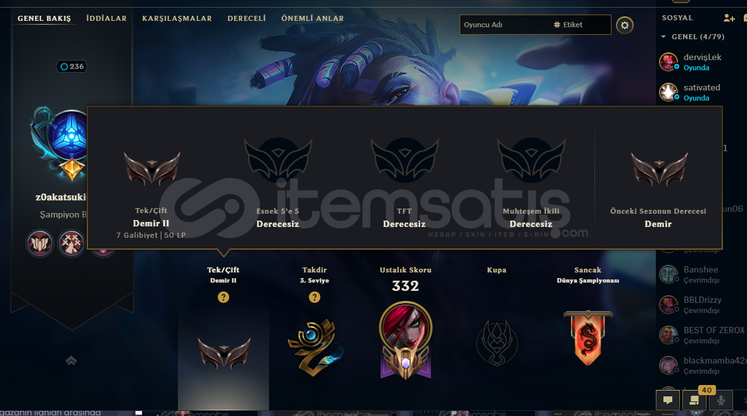
Task: Click the question mark under Takdir
Action: point(315,297)
